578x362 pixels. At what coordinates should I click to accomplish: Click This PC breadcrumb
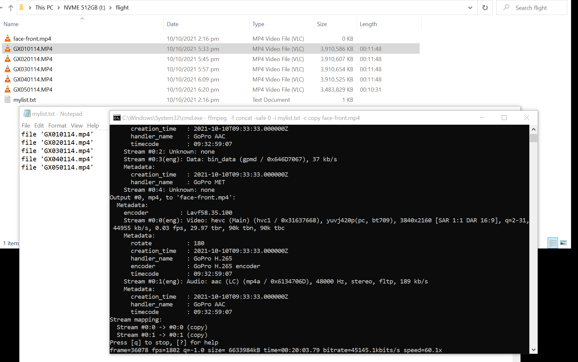tap(44, 8)
